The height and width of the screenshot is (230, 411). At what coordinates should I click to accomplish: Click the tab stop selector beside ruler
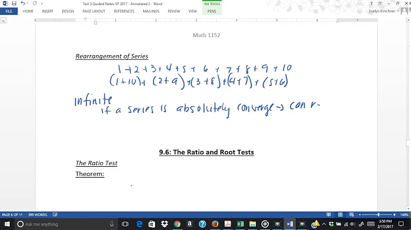tap(3, 20)
